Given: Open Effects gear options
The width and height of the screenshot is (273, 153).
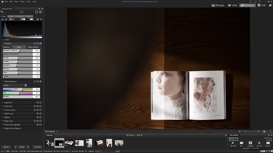Looking at the screenshot, I should tap(37, 117).
